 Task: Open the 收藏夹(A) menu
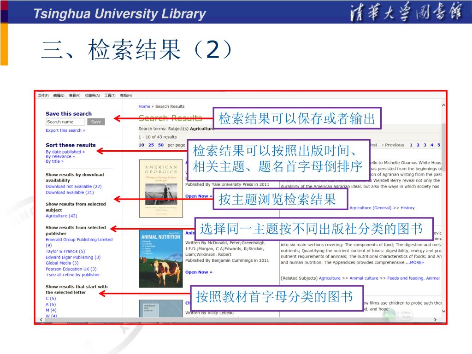[x=92, y=95]
